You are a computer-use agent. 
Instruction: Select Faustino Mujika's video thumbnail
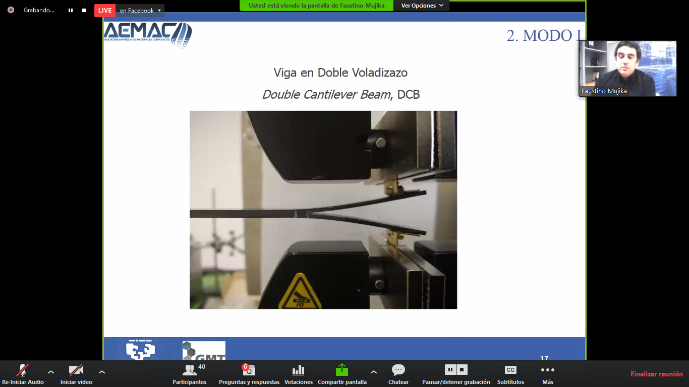tap(628, 69)
